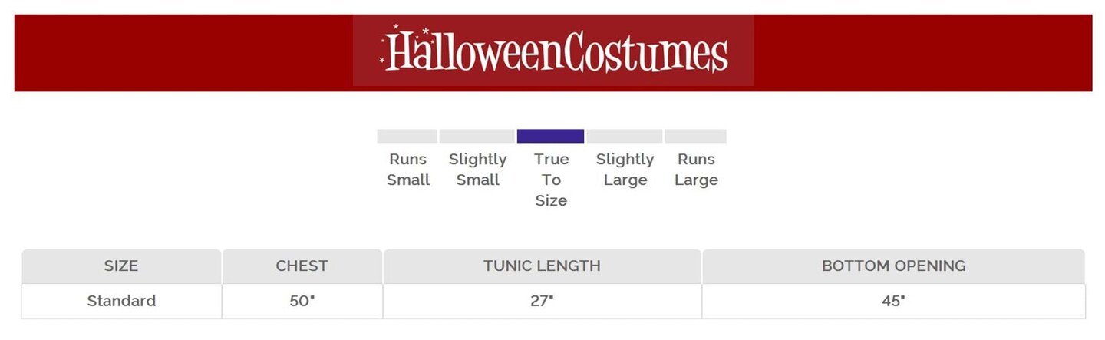Click the SIZE column header
Image resolution: width=1105 pixels, height=340 pixels.
(x=121, y=266)
